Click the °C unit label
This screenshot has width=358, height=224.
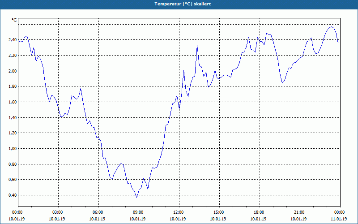tap(14, 20)
